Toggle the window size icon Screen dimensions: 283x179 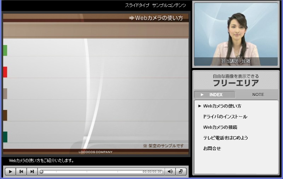(181, 172)
